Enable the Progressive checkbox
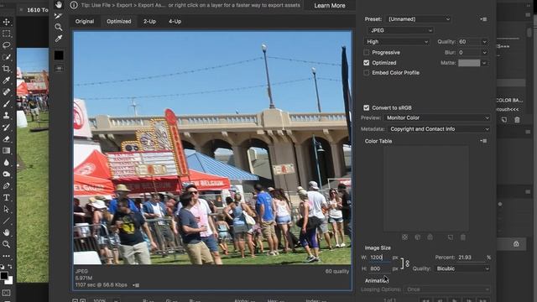Screen dimensions: 537x302 click(x=367, y=52)
